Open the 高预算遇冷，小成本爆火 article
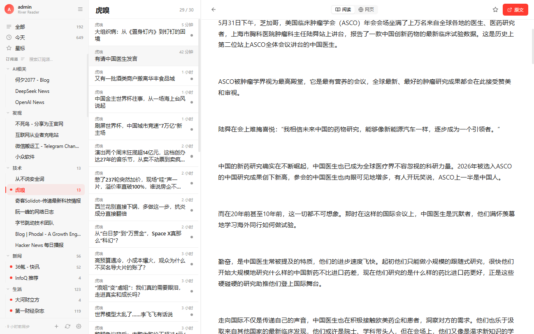This screenshot has height=334, width=534. click(x=143, y=261)
